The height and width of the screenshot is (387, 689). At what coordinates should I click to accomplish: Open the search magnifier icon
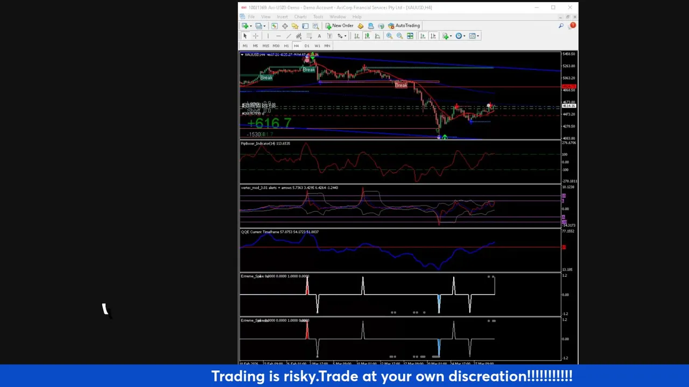tap(561, 26)
